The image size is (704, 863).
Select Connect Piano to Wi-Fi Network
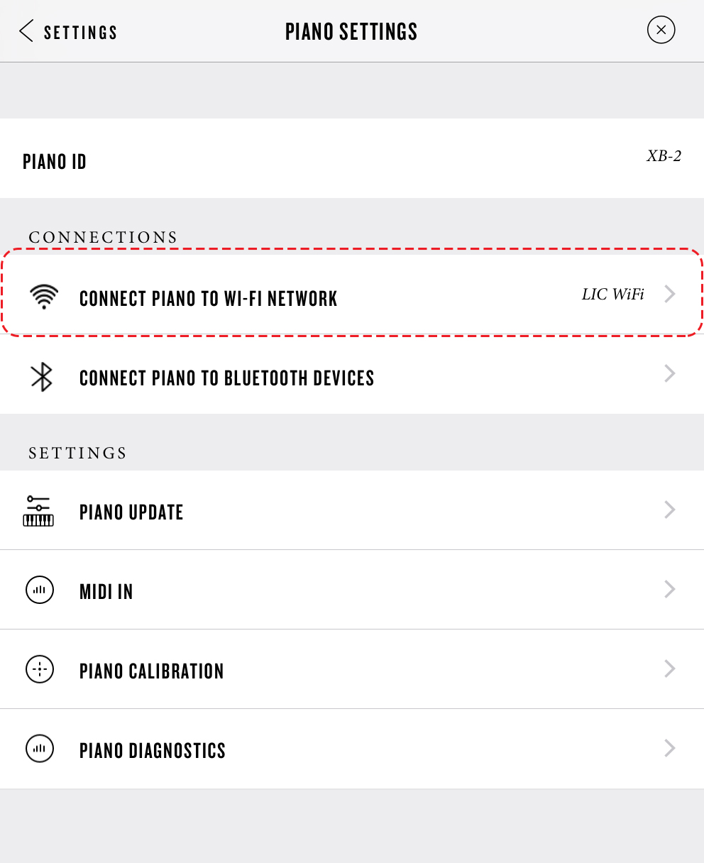click(x=208, y=299)
